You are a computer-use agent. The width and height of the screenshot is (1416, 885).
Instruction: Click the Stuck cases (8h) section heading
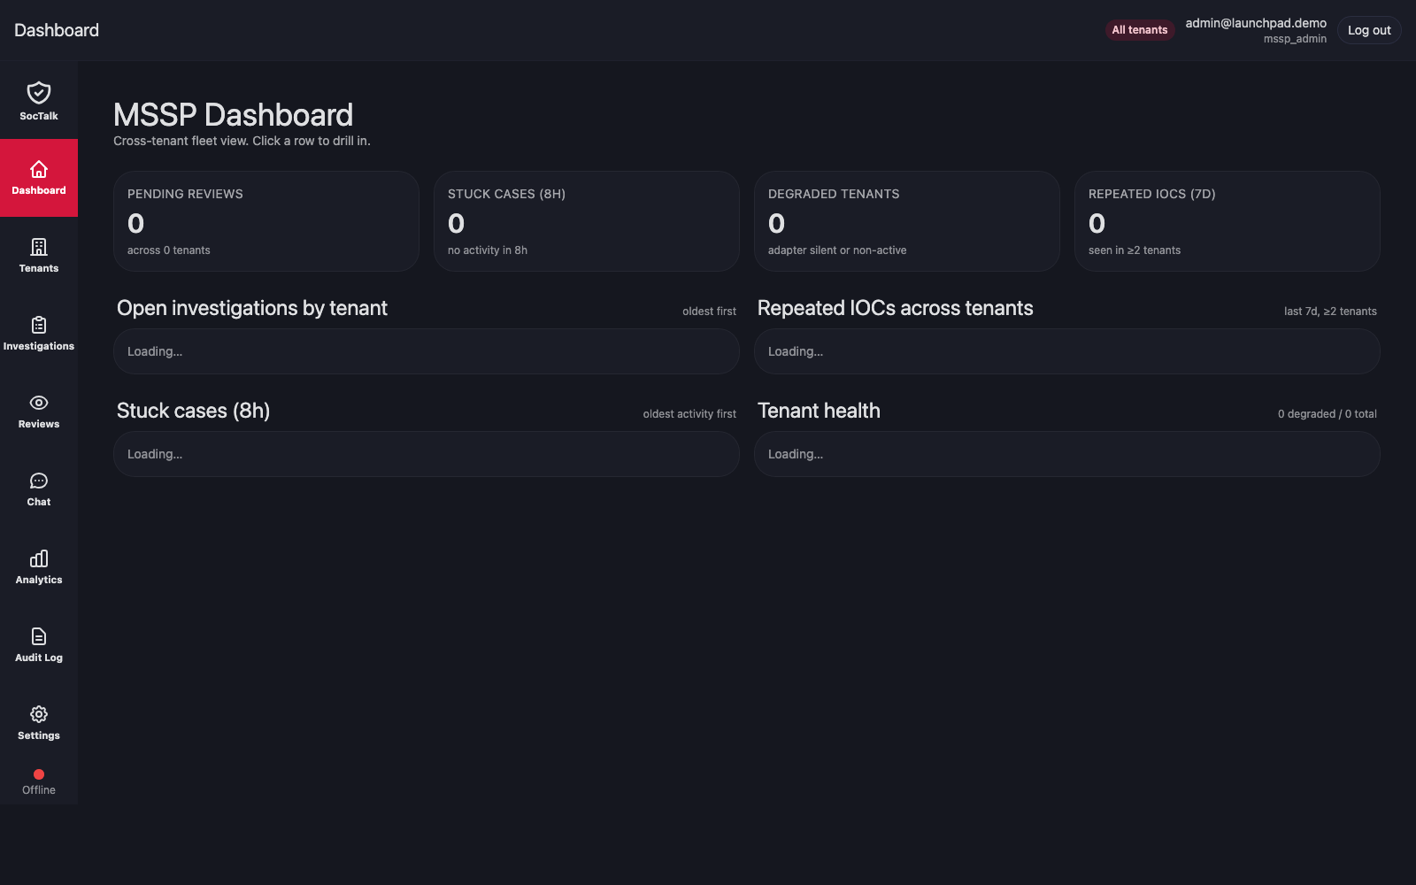tap(194, 411)
